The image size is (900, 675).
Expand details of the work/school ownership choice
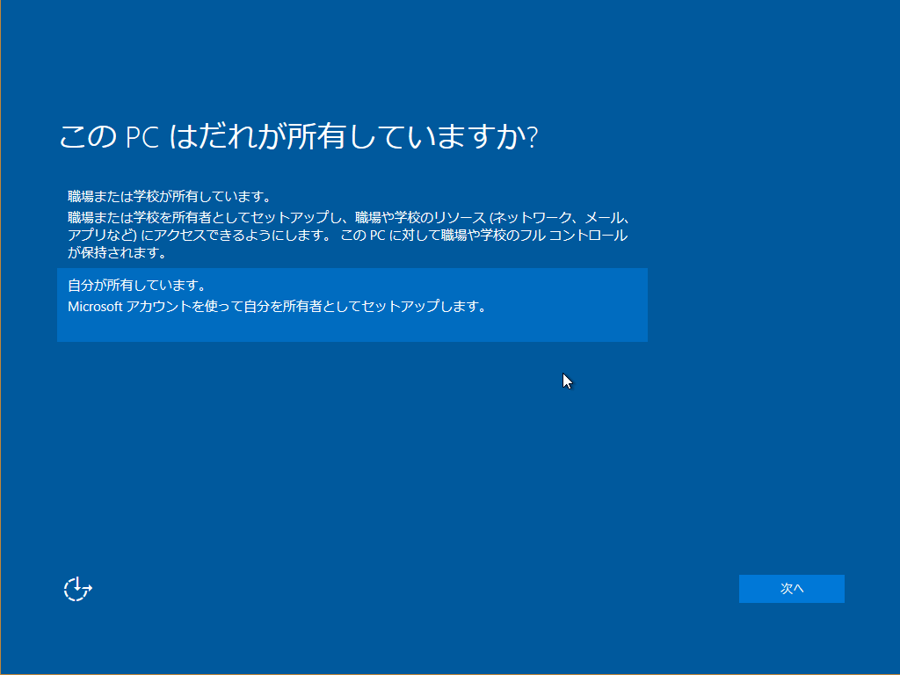pyautogui.click(x=352, y=220)
